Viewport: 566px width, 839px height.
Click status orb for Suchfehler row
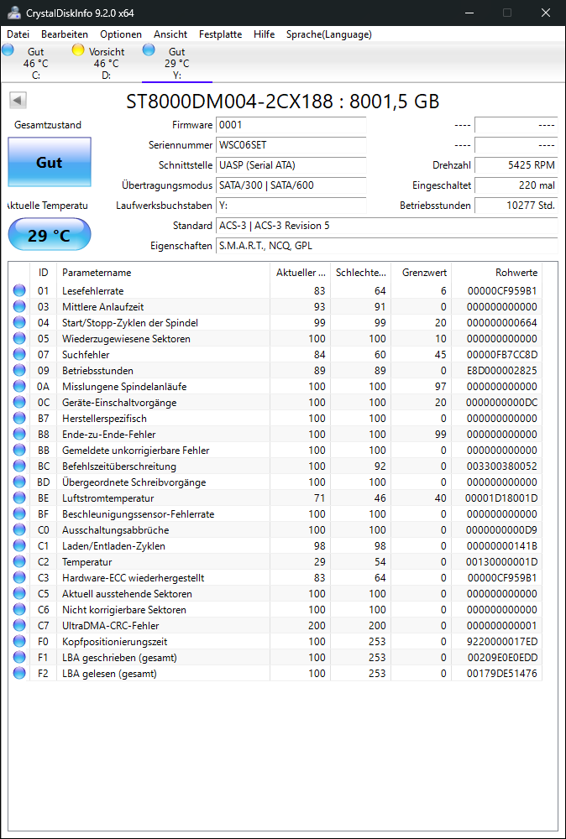(x=19, y=355)
